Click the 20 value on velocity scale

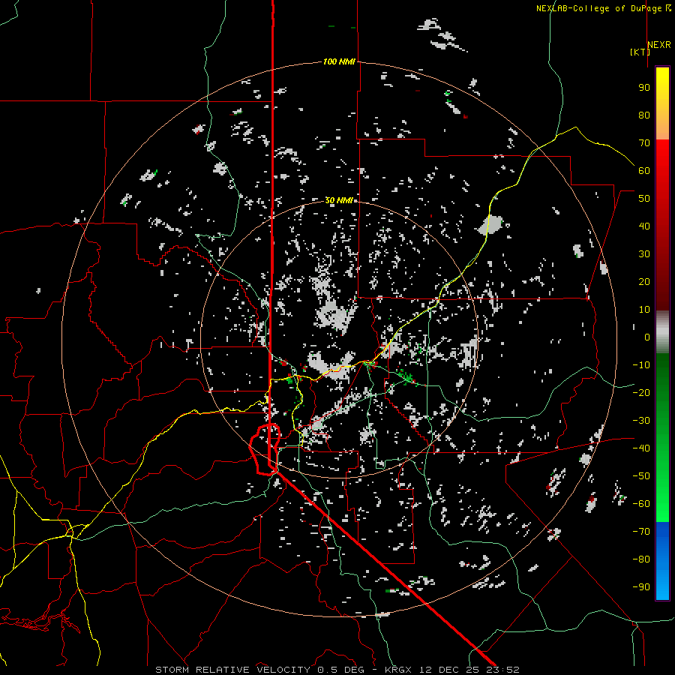pyautogui.click(x=644, y=282)
